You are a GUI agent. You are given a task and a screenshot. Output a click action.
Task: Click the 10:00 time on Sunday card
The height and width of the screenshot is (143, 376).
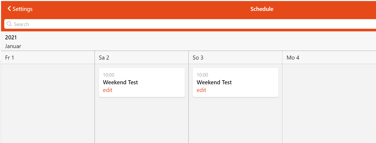202,75
